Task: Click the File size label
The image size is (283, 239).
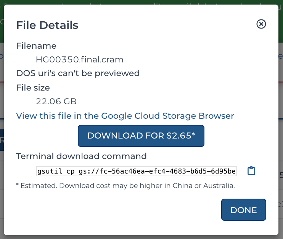Action: coord(33,88)
